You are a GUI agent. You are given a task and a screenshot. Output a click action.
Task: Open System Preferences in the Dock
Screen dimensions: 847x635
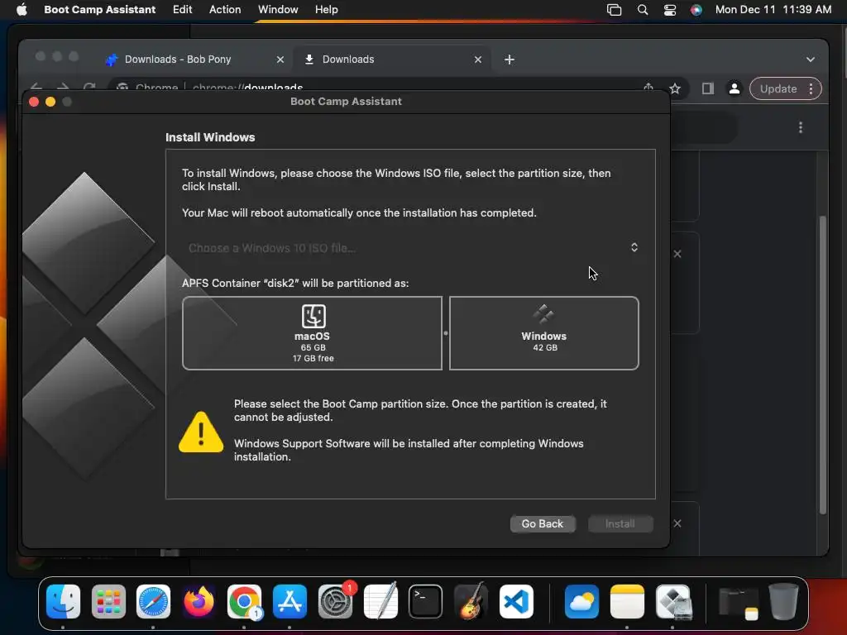coord(335,601)
